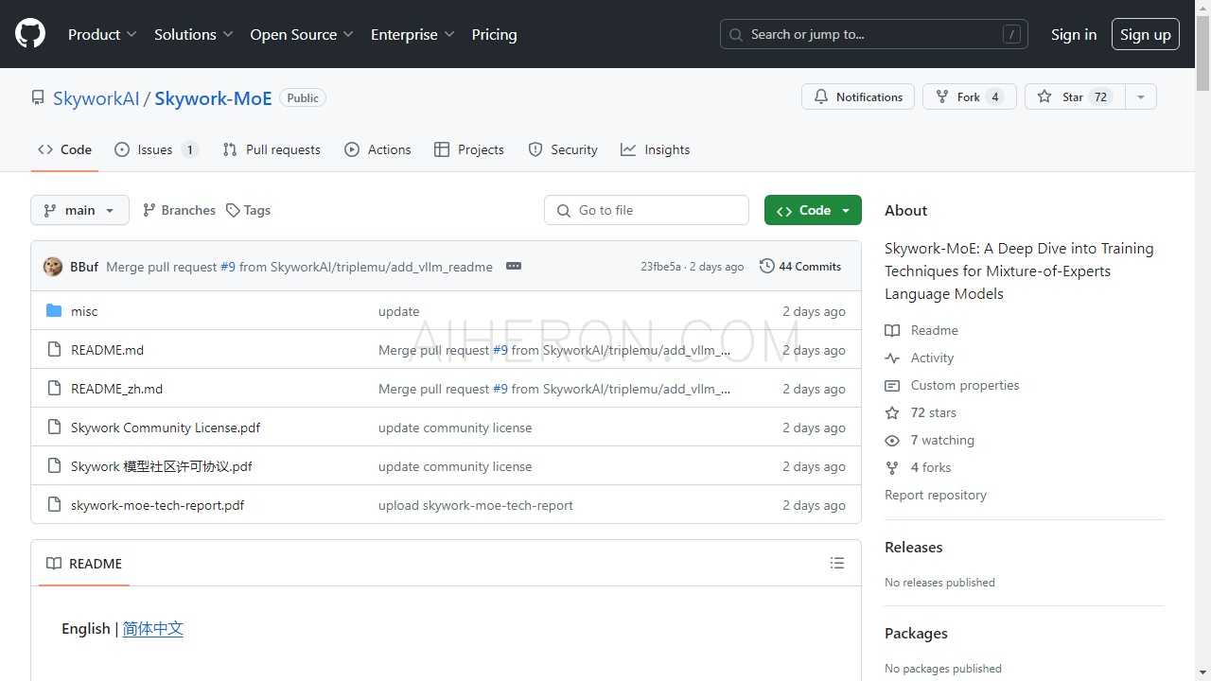
Task: View repository Tags
Action: (248, 210)
